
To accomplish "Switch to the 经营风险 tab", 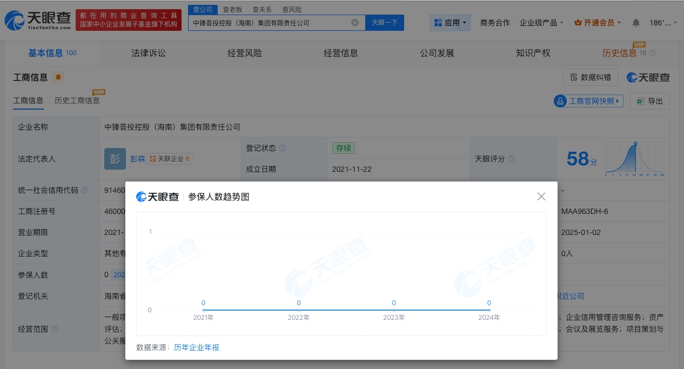I will [x=245, y=53].
